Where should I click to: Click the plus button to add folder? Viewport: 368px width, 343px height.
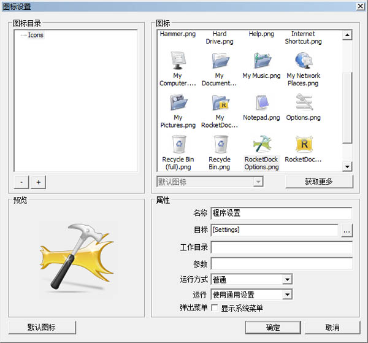(38, 182)
